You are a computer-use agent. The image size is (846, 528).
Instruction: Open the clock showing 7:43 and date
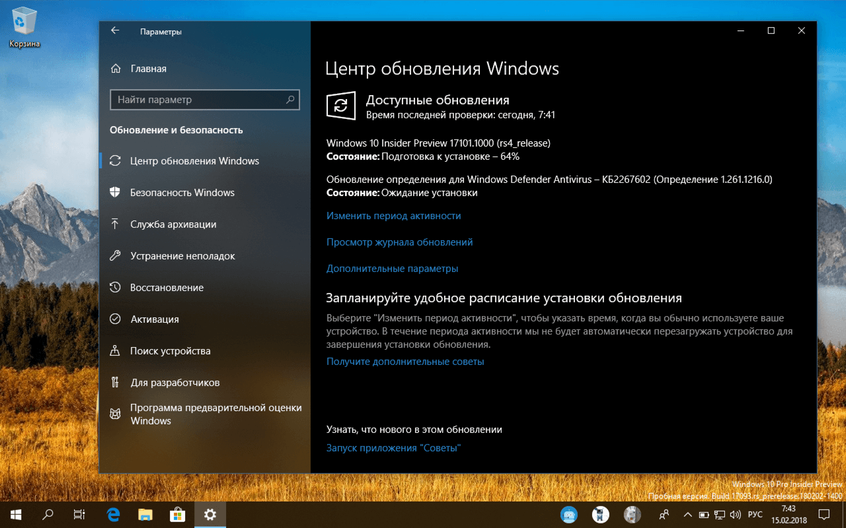click(x=788, y=514)
